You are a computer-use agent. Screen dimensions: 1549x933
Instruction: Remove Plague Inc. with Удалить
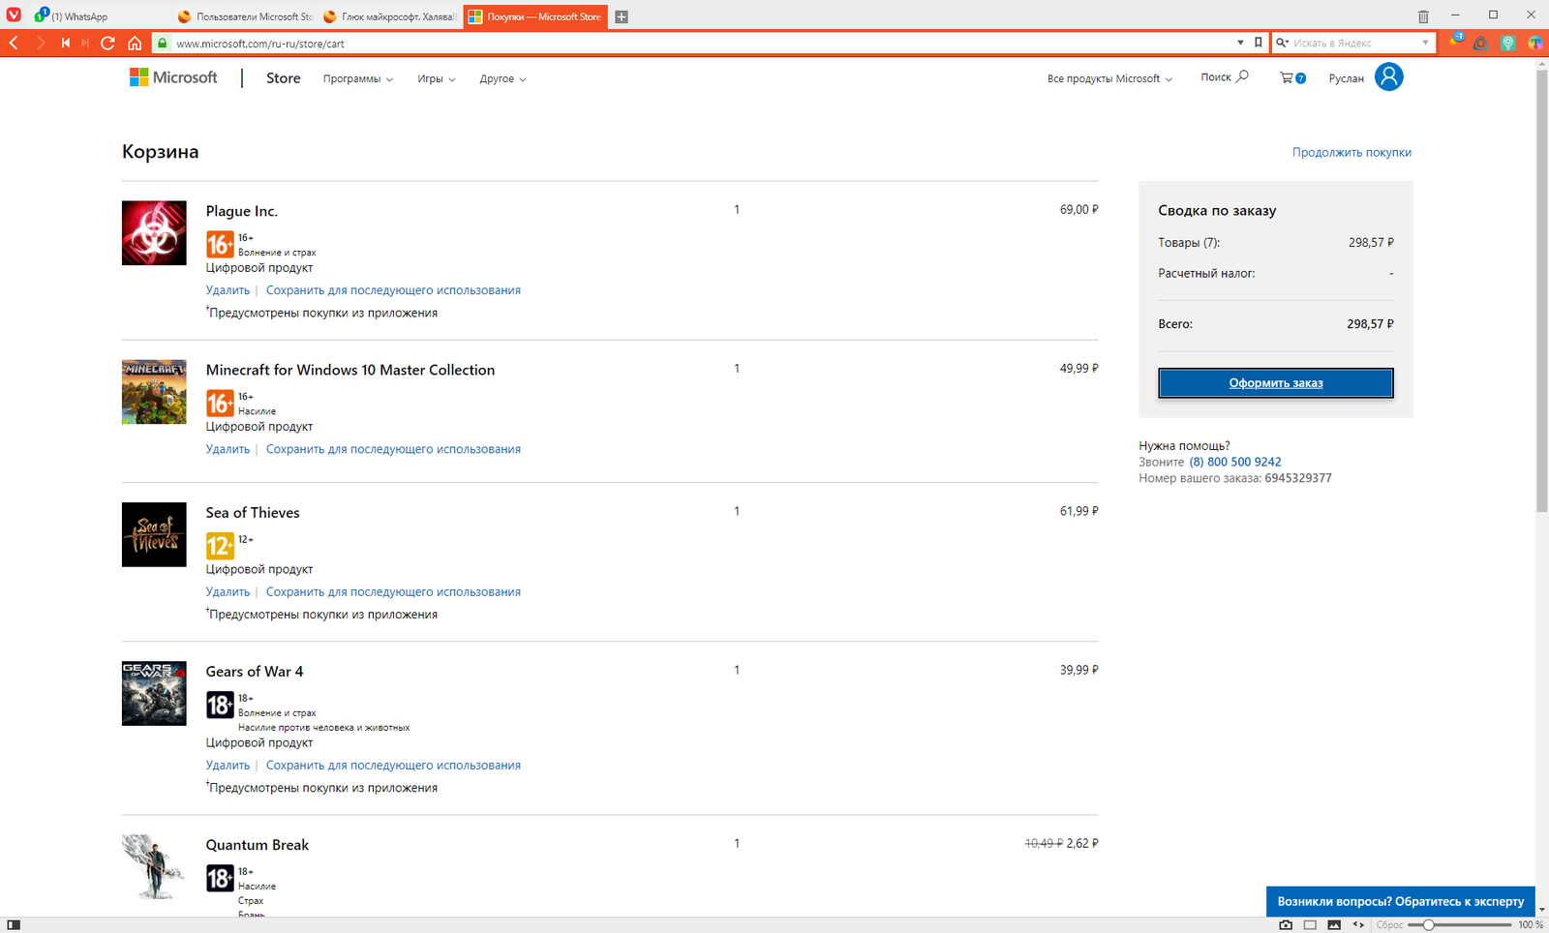[x=228, y=290]
